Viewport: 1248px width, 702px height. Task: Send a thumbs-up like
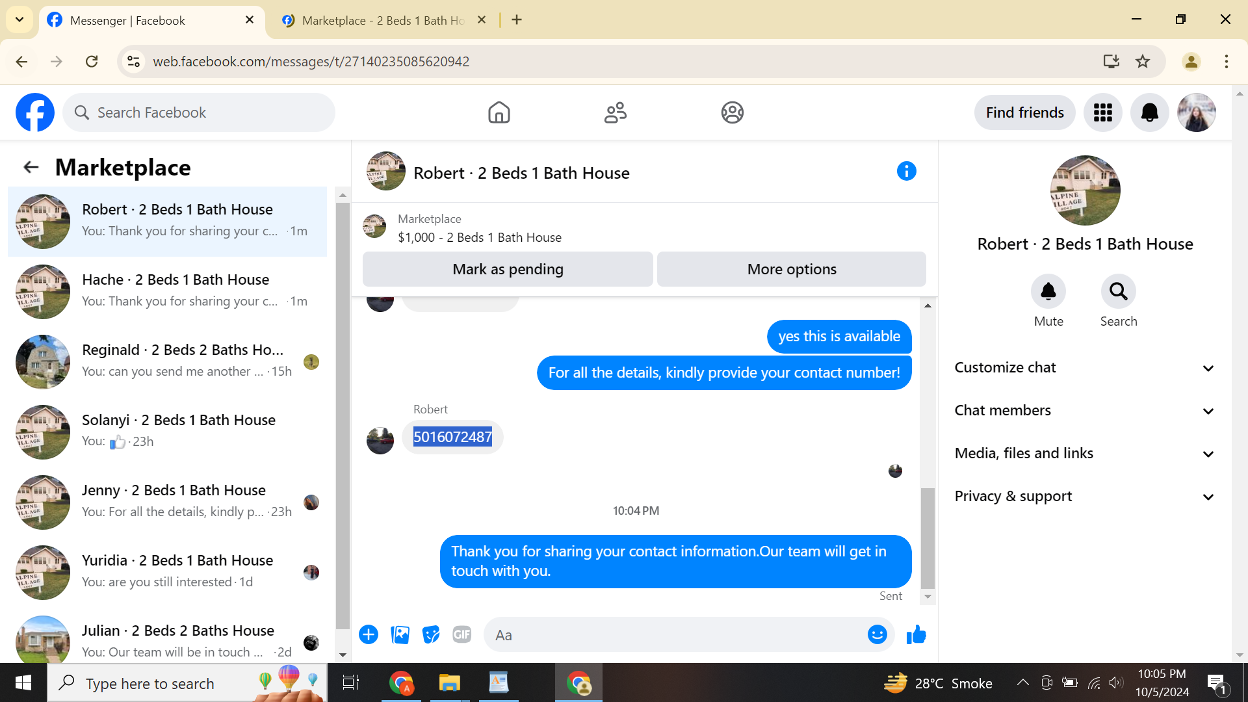pyautogui.click(x=916, y=634)
